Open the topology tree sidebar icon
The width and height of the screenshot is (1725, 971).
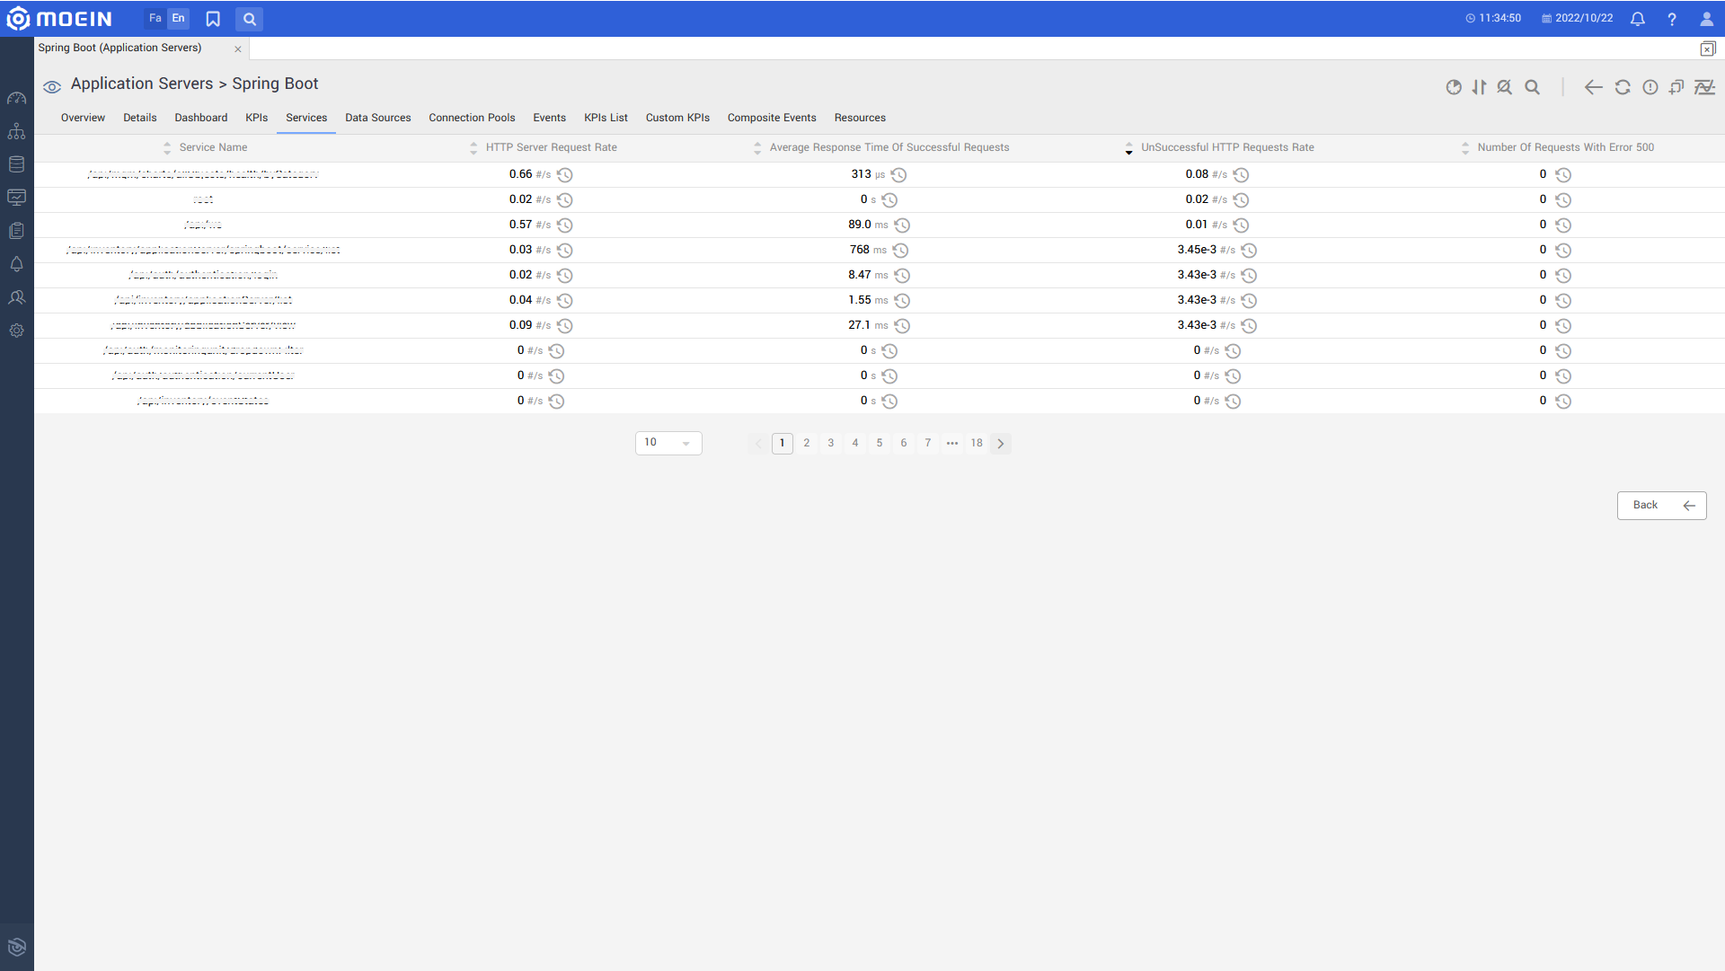(x=16, y=131)
